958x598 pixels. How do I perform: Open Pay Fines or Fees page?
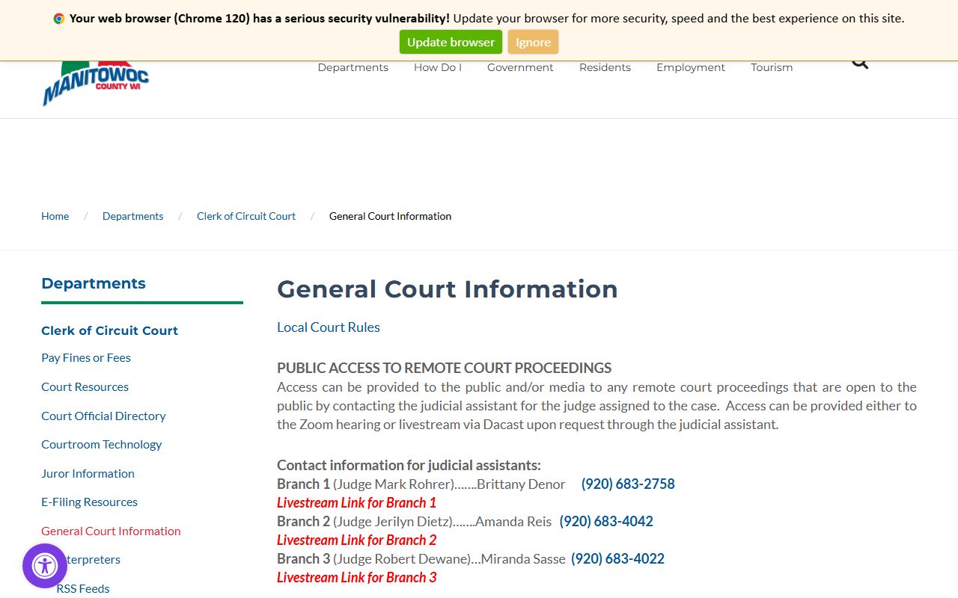click(x=86, y=358)
